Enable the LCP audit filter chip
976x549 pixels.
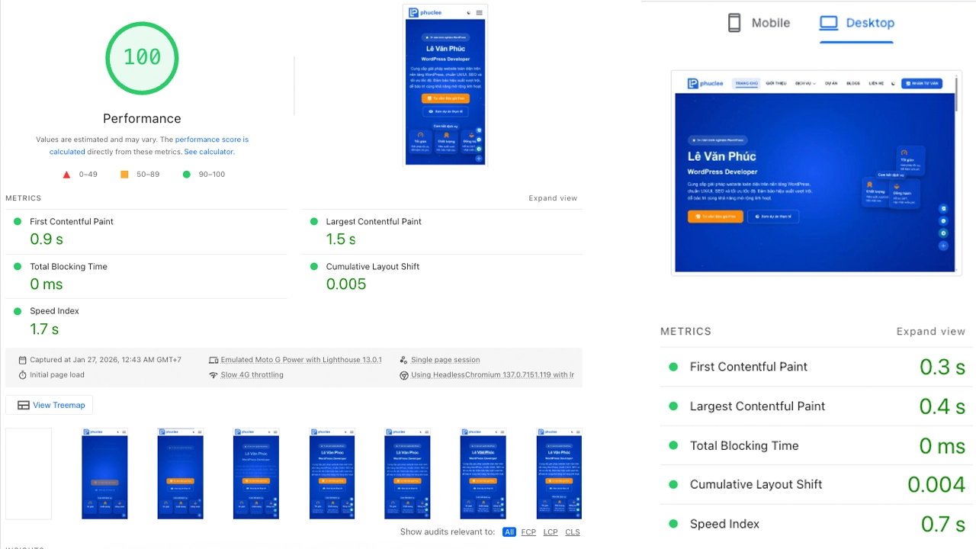(x=551, y=531)
